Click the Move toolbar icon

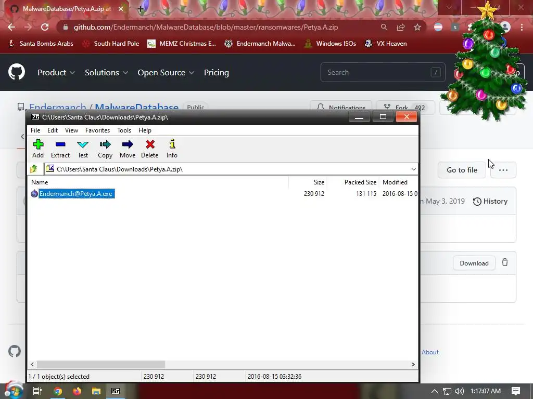click(x=128, y=149)
